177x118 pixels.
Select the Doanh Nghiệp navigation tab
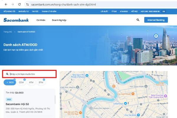(59, 20)
